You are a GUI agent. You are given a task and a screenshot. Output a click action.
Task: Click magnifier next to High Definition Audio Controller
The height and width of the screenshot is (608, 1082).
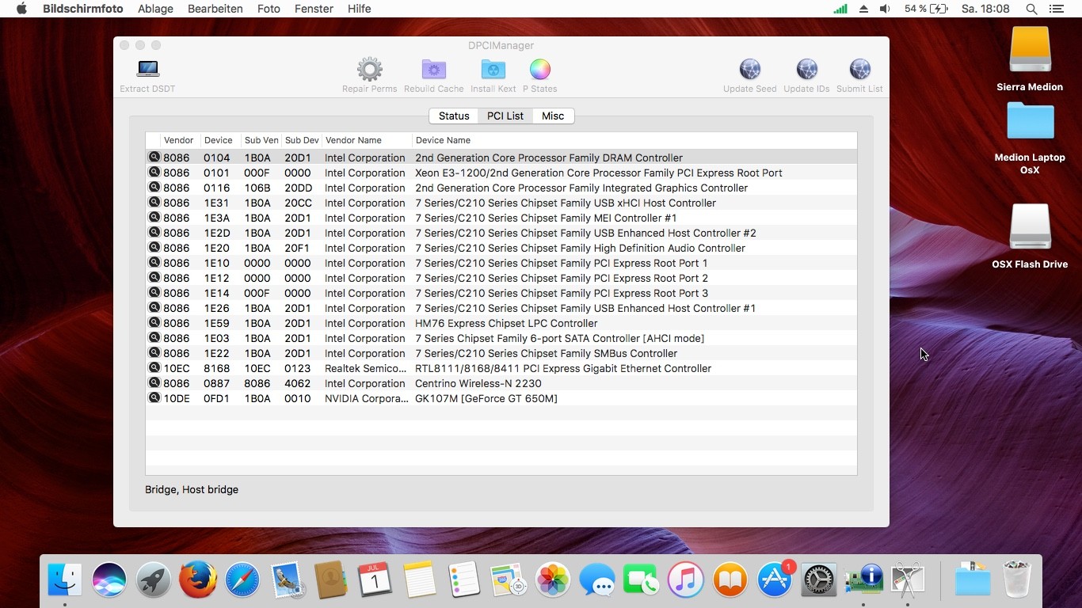click(154, 248)
